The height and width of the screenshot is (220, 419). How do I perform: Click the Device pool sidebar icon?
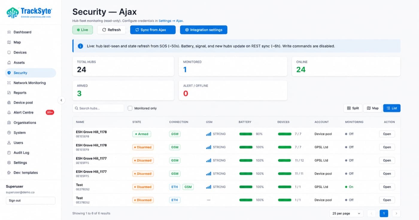9,103
